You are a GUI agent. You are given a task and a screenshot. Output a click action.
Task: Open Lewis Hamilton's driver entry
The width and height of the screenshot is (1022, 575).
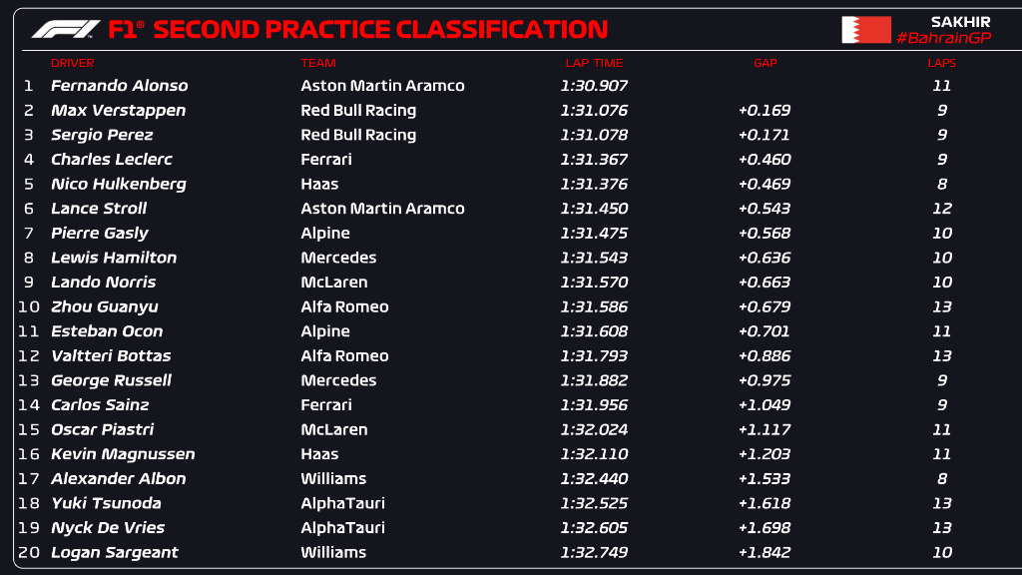(x=114, y=258)
